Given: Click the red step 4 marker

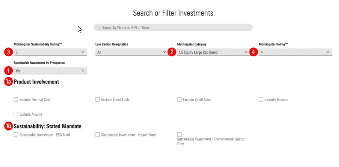Looking at the screenshot, I should (253, 52).
